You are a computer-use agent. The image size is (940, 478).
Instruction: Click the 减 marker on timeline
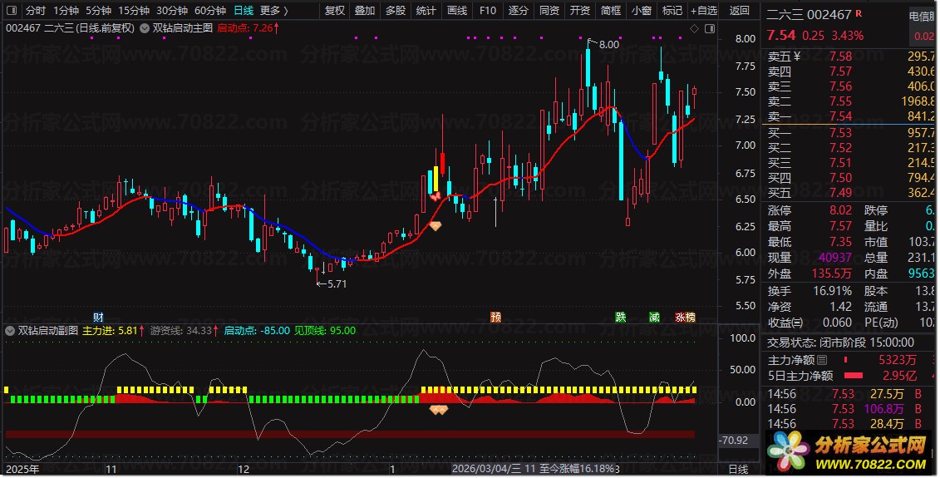tap(654, 317)
